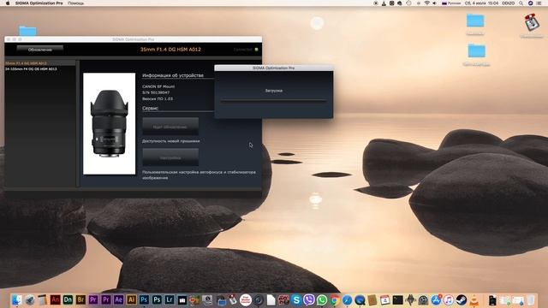This screenshot has width=548, height=308.
Task: Click the date and time clock
Action: (x=481, y=3)
